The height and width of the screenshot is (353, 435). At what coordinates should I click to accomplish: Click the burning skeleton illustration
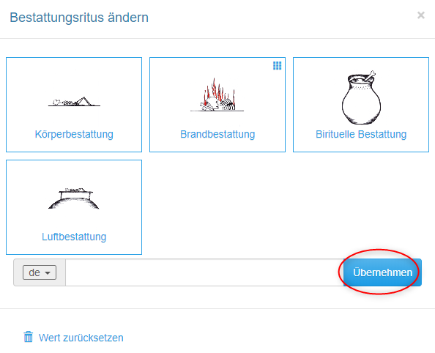tap(218, 95)
